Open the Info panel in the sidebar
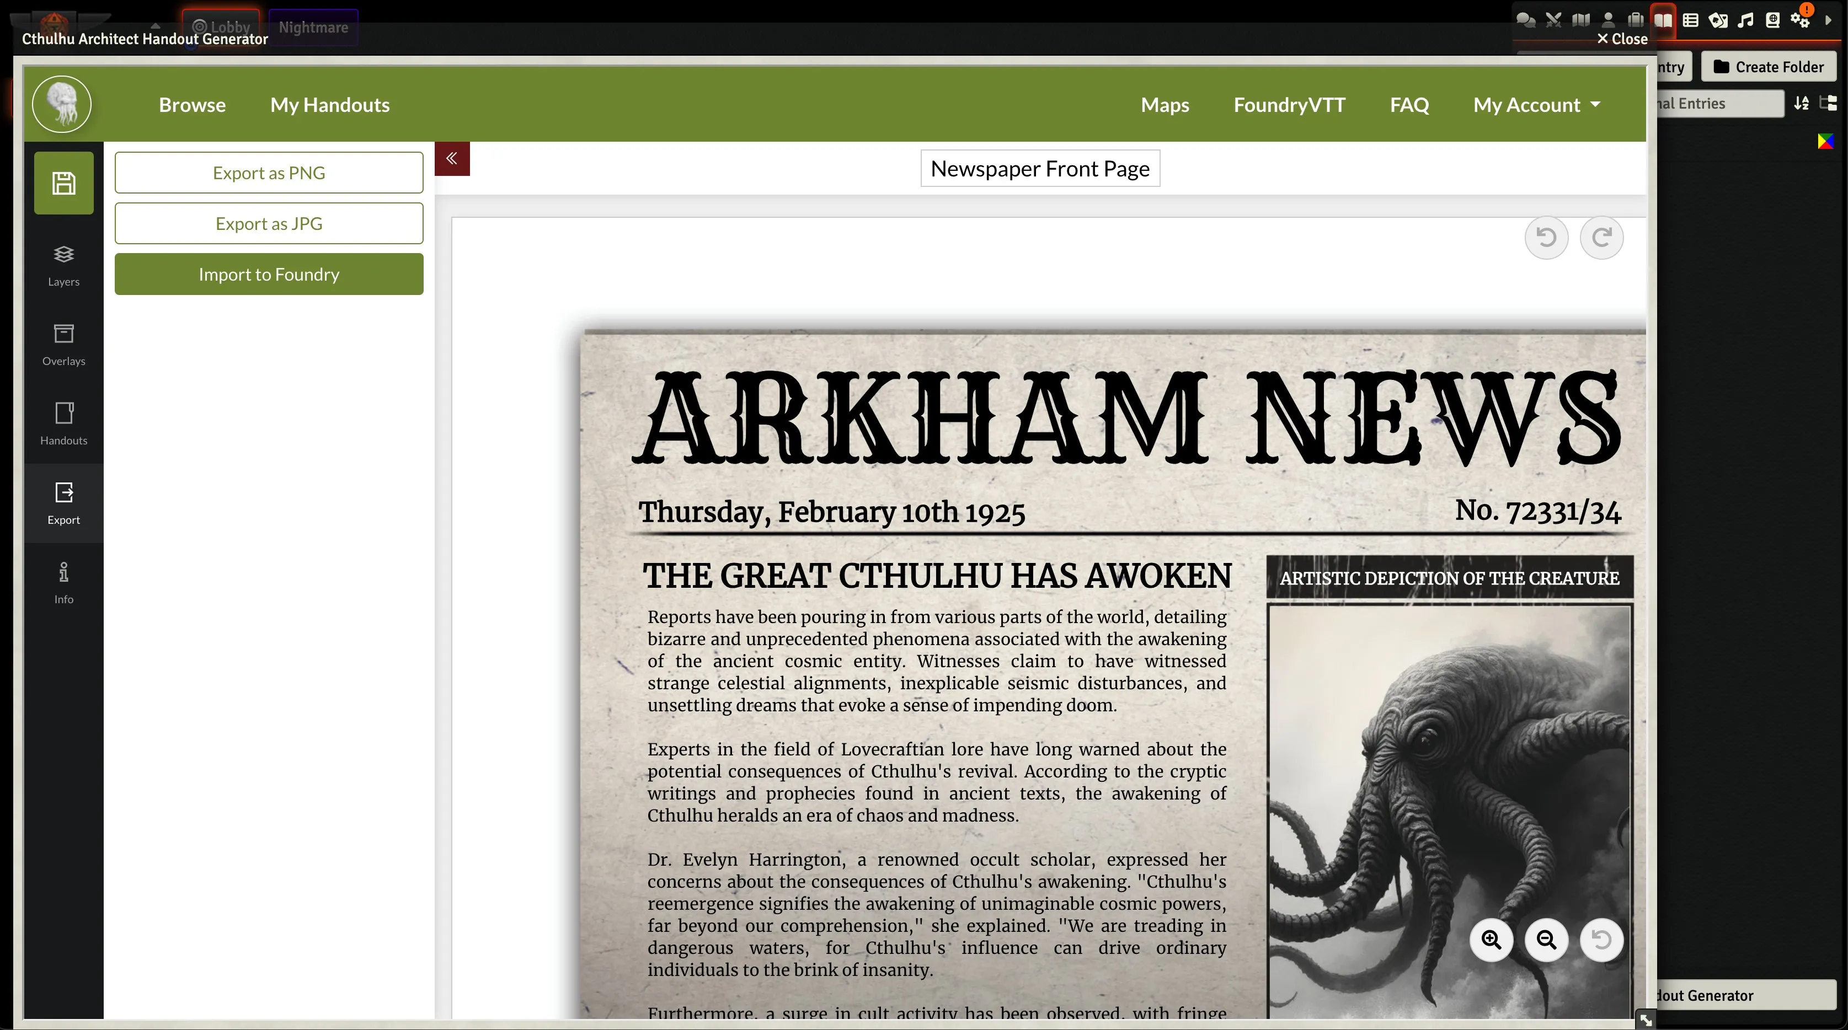 [64, 583]
